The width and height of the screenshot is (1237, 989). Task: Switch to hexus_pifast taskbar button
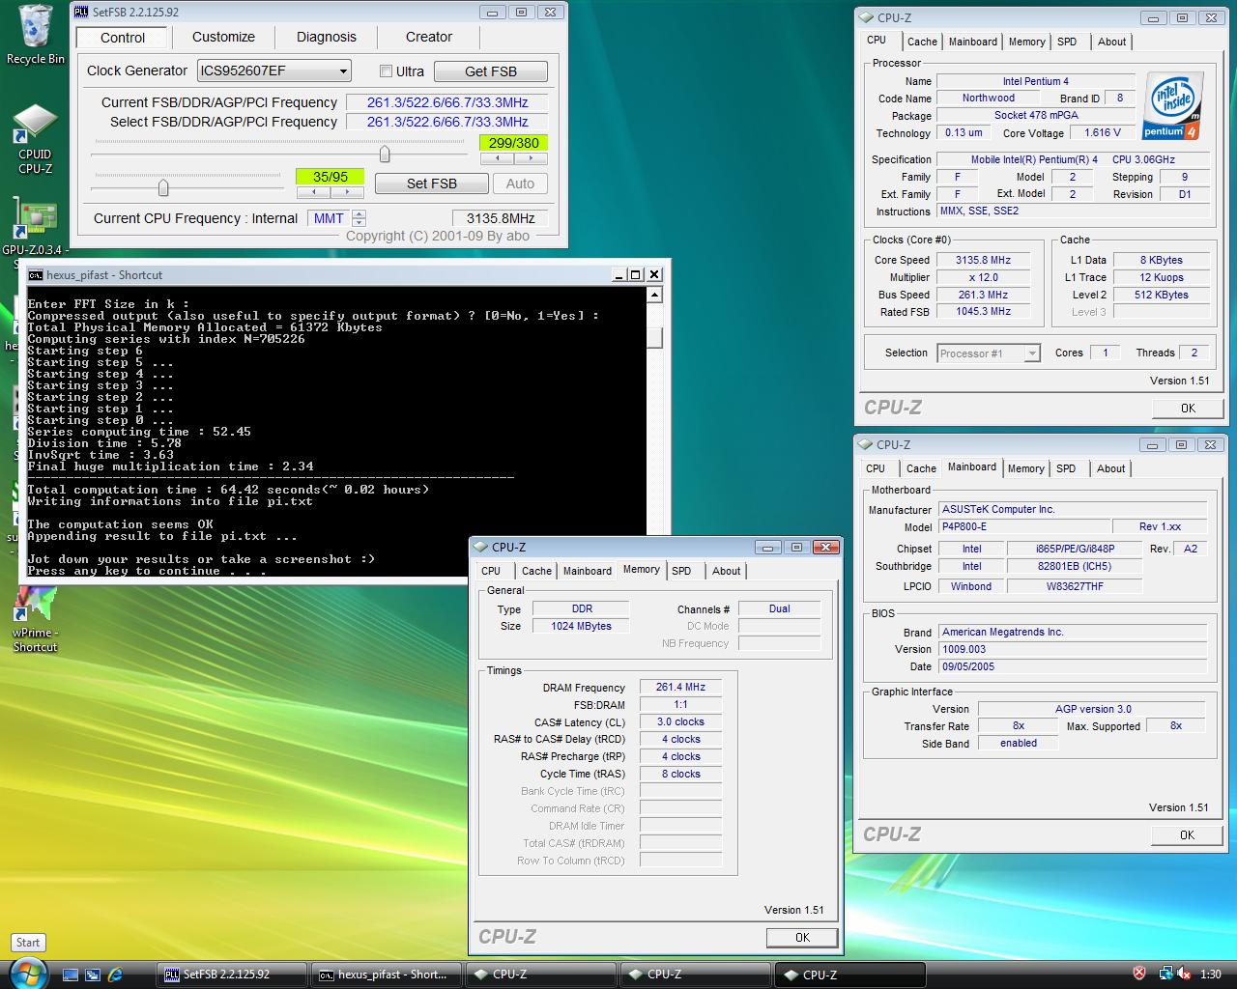pos(388,975)
